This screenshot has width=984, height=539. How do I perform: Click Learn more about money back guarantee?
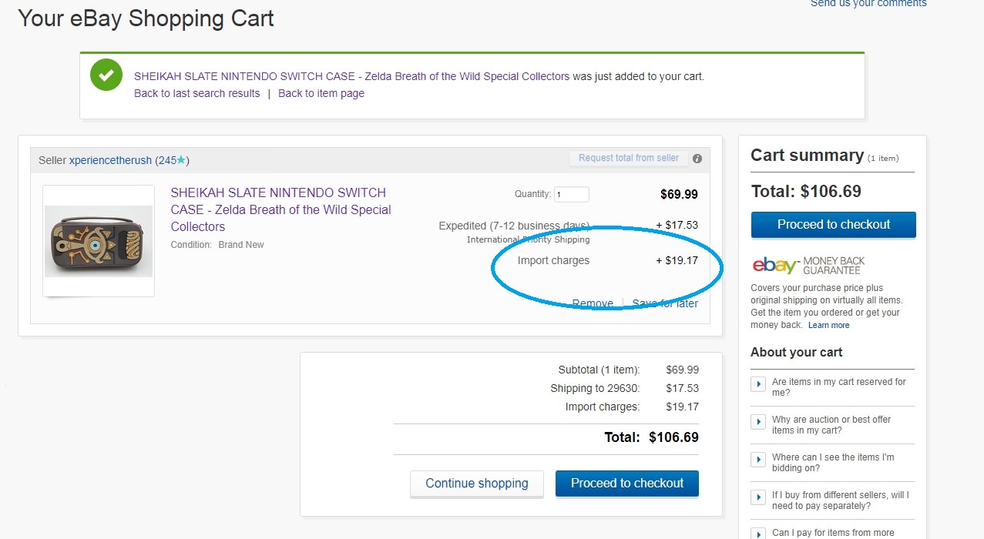point(828,325)
